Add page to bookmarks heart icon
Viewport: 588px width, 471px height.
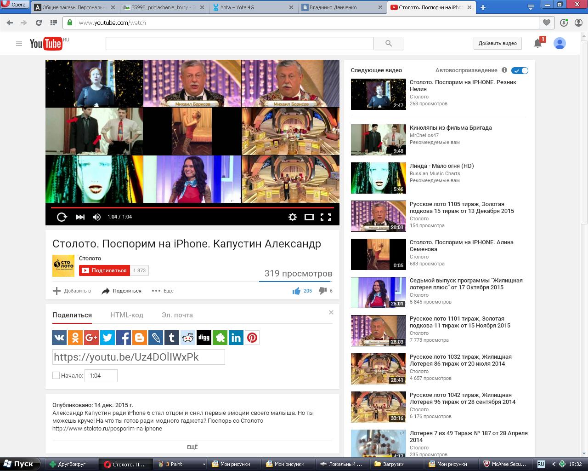[x=547, y=23]
